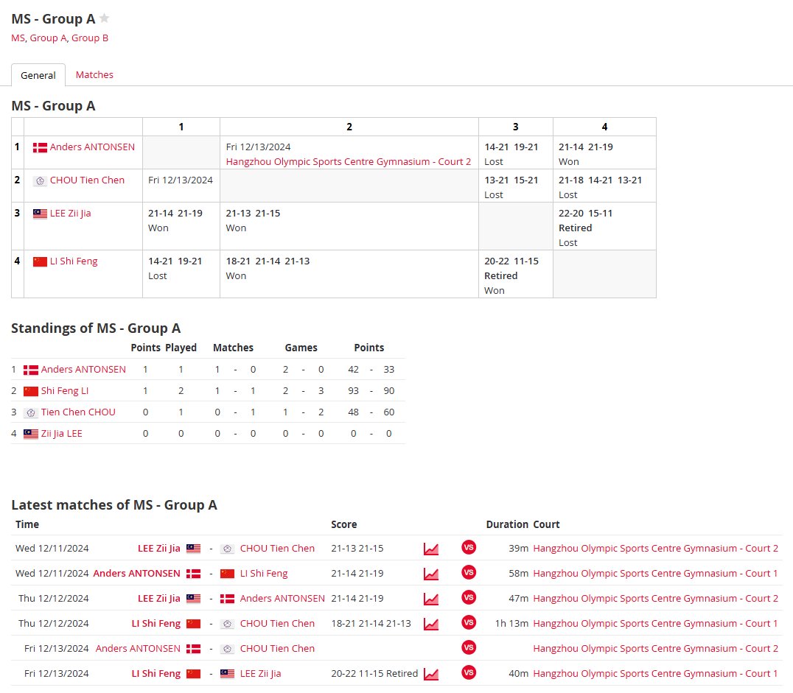The width and height of the screenshot is (793, 693).
Task: Click the Malaysia flag in the standings
Action: (x=31, y=435)
